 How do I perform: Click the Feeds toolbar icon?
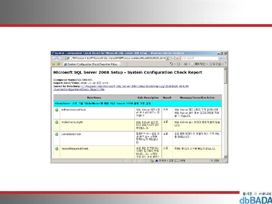(178, 64)
